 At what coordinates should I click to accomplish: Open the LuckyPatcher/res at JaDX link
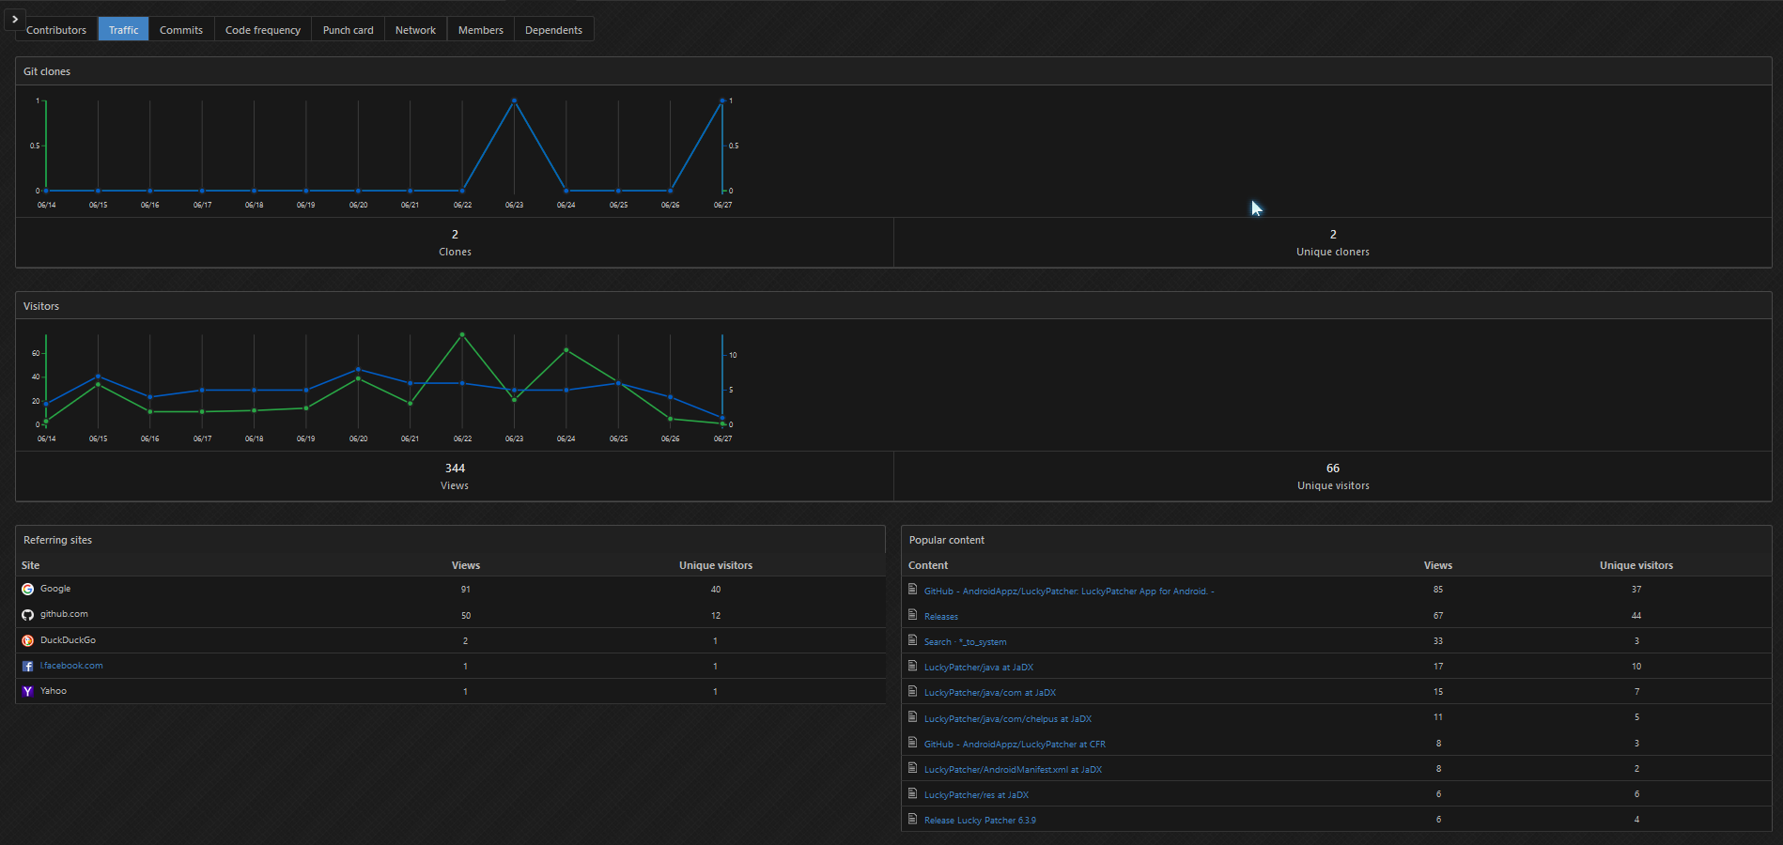tap(976, 795)
